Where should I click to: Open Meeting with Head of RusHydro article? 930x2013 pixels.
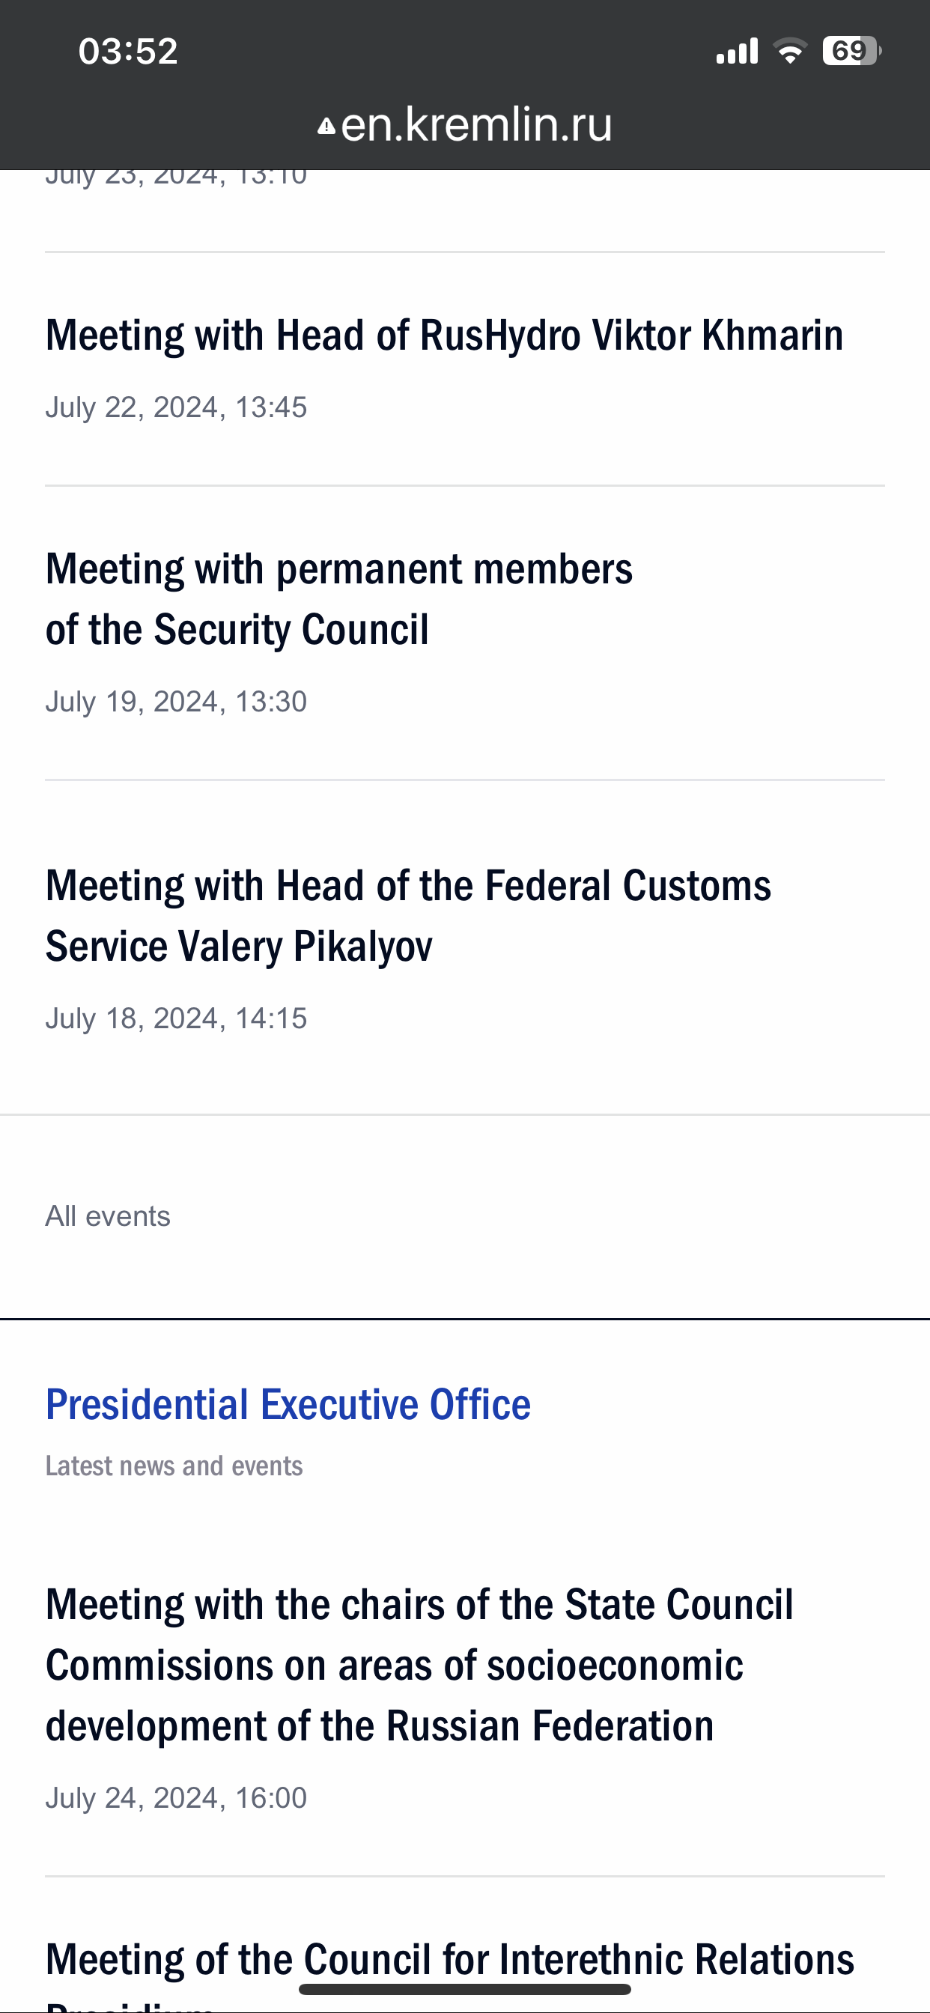tap(444, 335)
